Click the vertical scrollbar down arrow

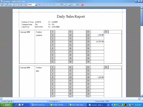(142, 96)
